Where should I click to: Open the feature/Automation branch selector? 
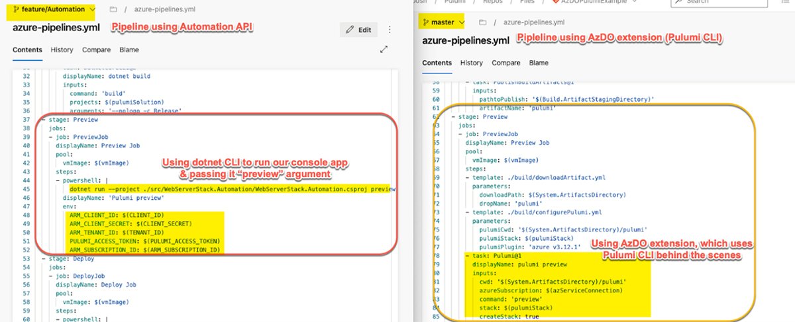pos(54,10)
